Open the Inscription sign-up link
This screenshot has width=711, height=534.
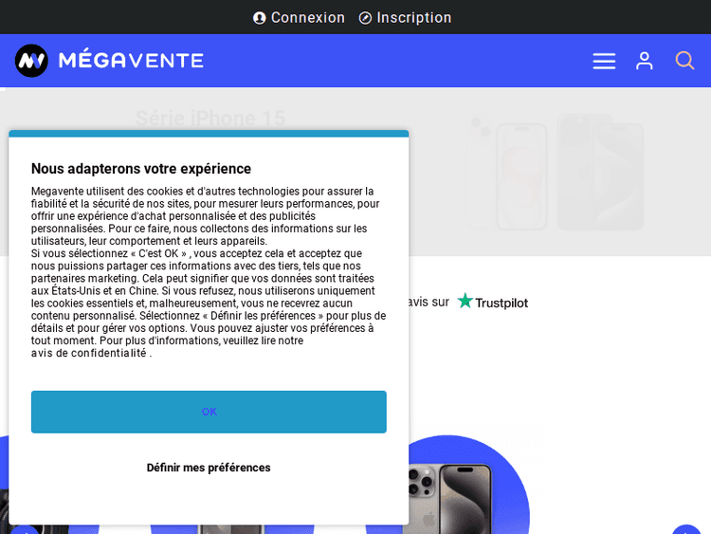coord(405,18)
